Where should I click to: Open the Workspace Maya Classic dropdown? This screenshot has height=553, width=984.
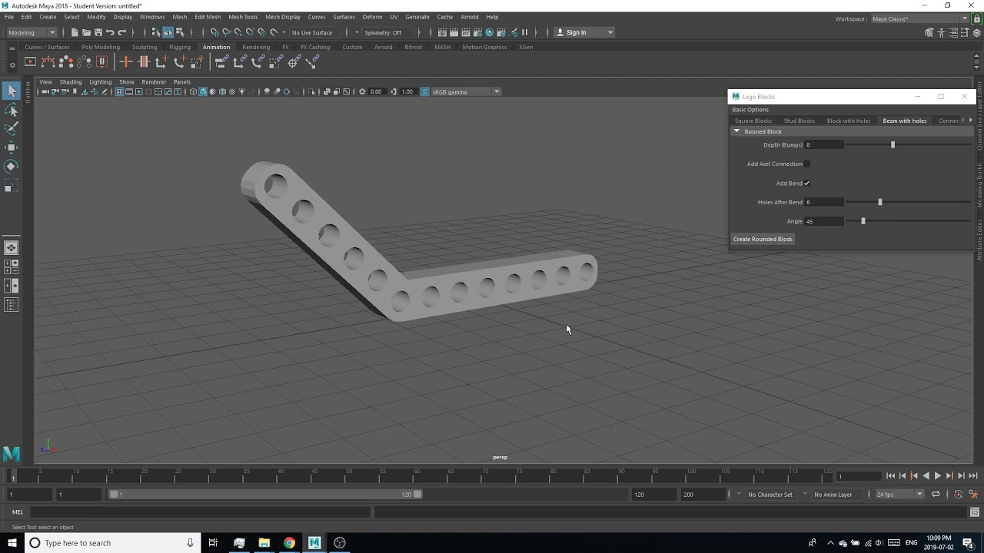point(919,18)
